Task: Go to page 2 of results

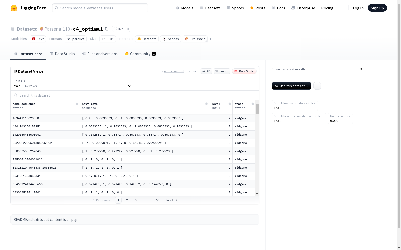Action: pos(127,200)
